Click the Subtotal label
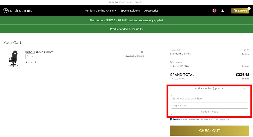Image resolution: width=253 pixels, height=137 pixels. tap(175, 50)
